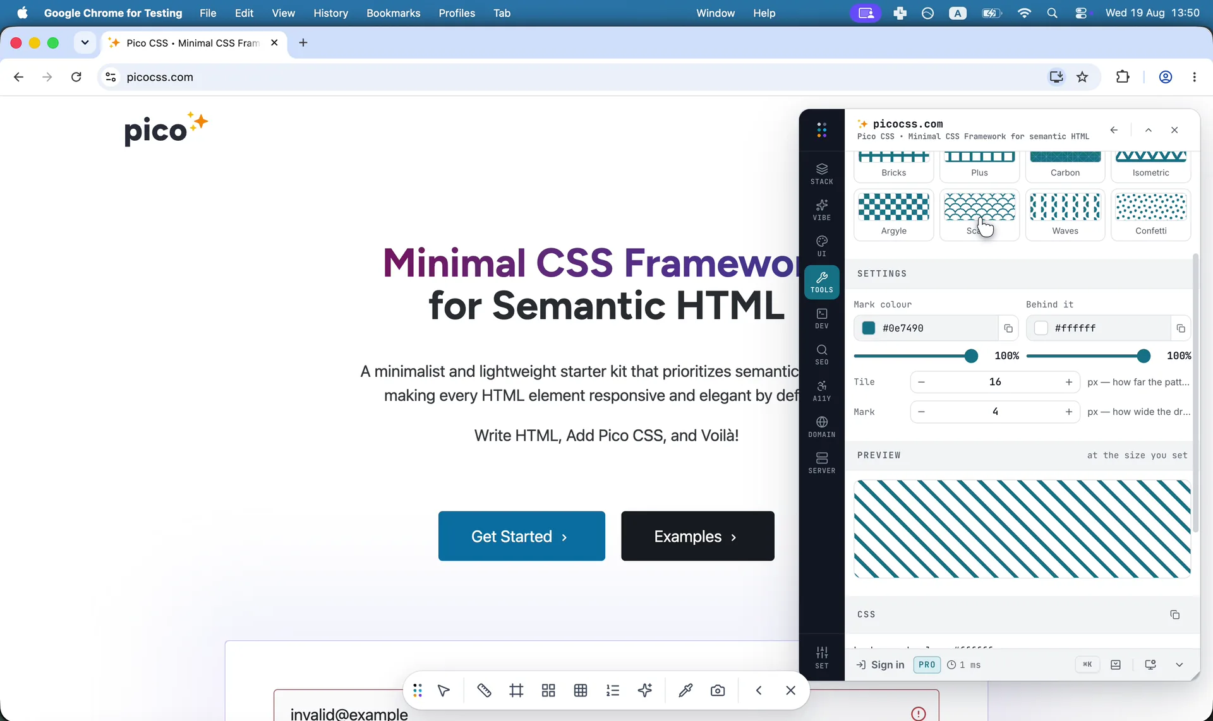Adjust the Behind it opacity slider

click(1089, 356)
